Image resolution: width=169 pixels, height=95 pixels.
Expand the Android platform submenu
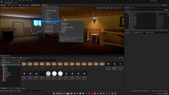50,13
